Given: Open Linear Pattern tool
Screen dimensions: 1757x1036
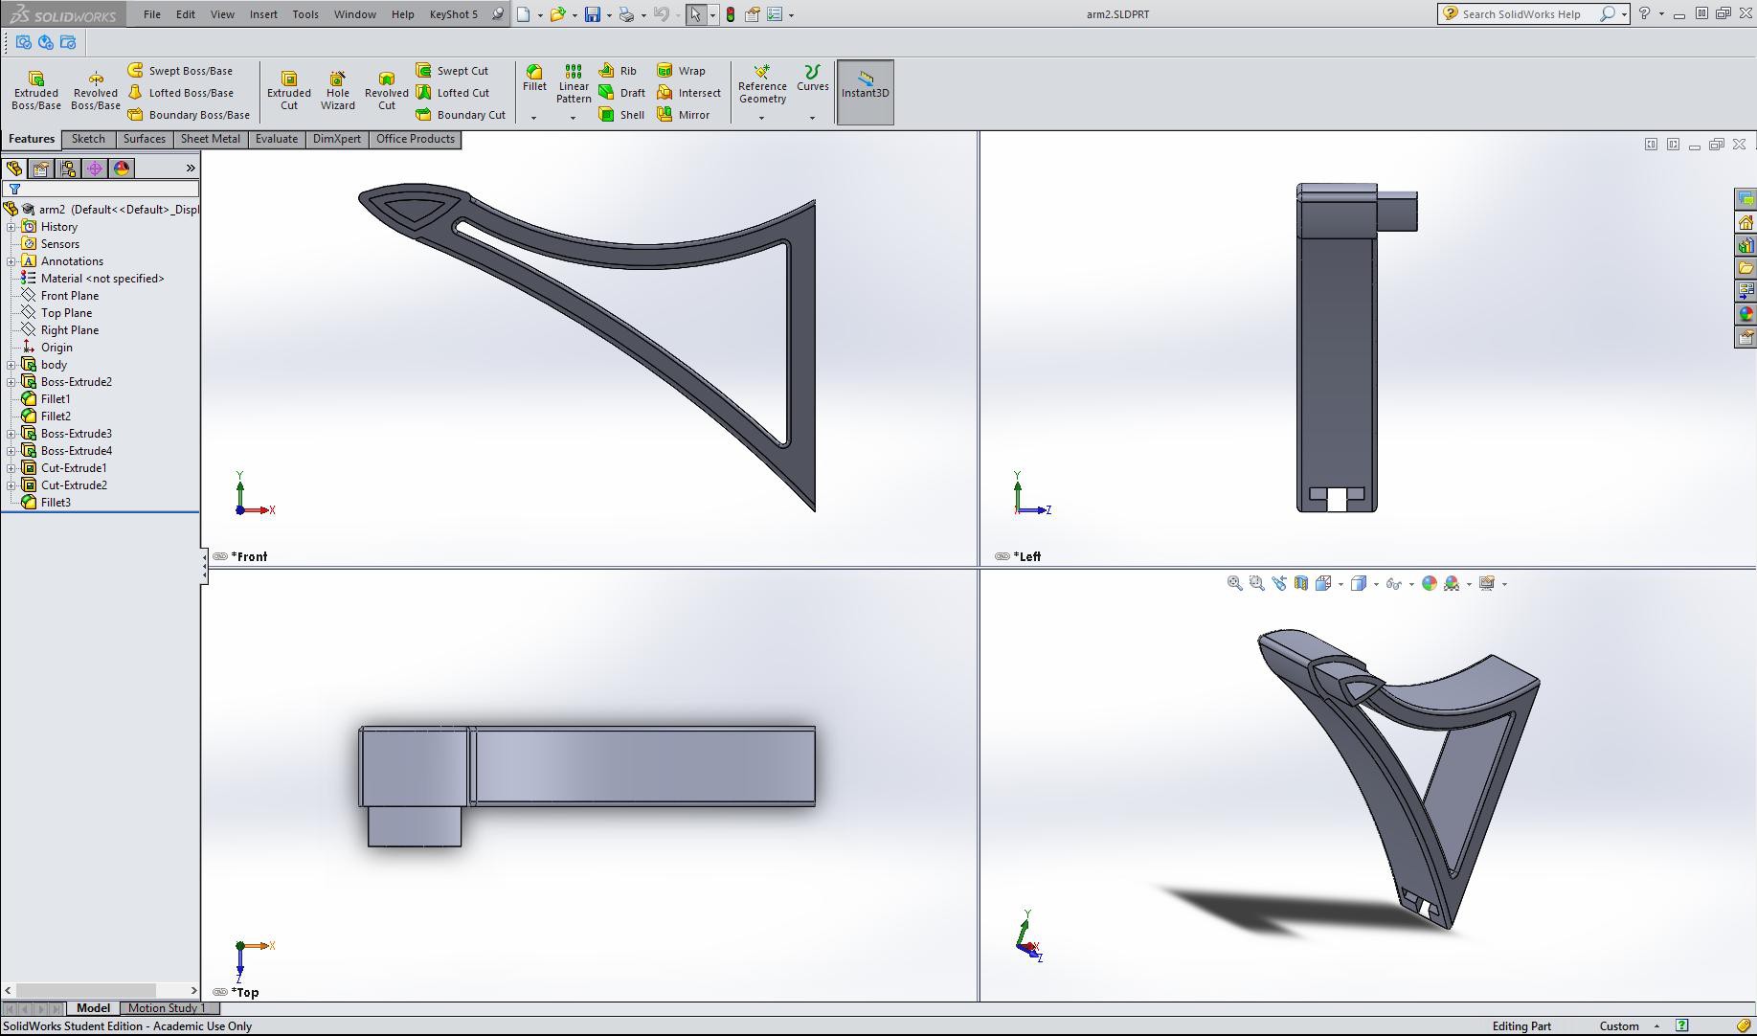Looking at the screenshot, I should coord(574,84).
